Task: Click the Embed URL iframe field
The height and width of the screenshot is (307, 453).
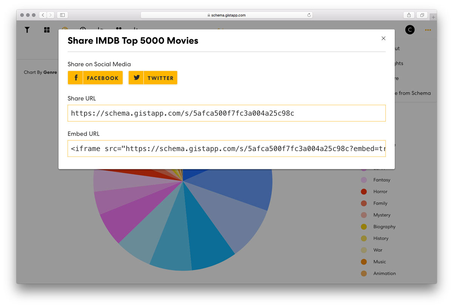Action: click(226, 149)
